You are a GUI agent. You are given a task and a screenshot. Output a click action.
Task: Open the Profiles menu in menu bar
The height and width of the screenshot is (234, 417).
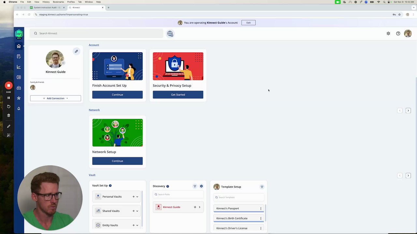click(x=71, y=2)
